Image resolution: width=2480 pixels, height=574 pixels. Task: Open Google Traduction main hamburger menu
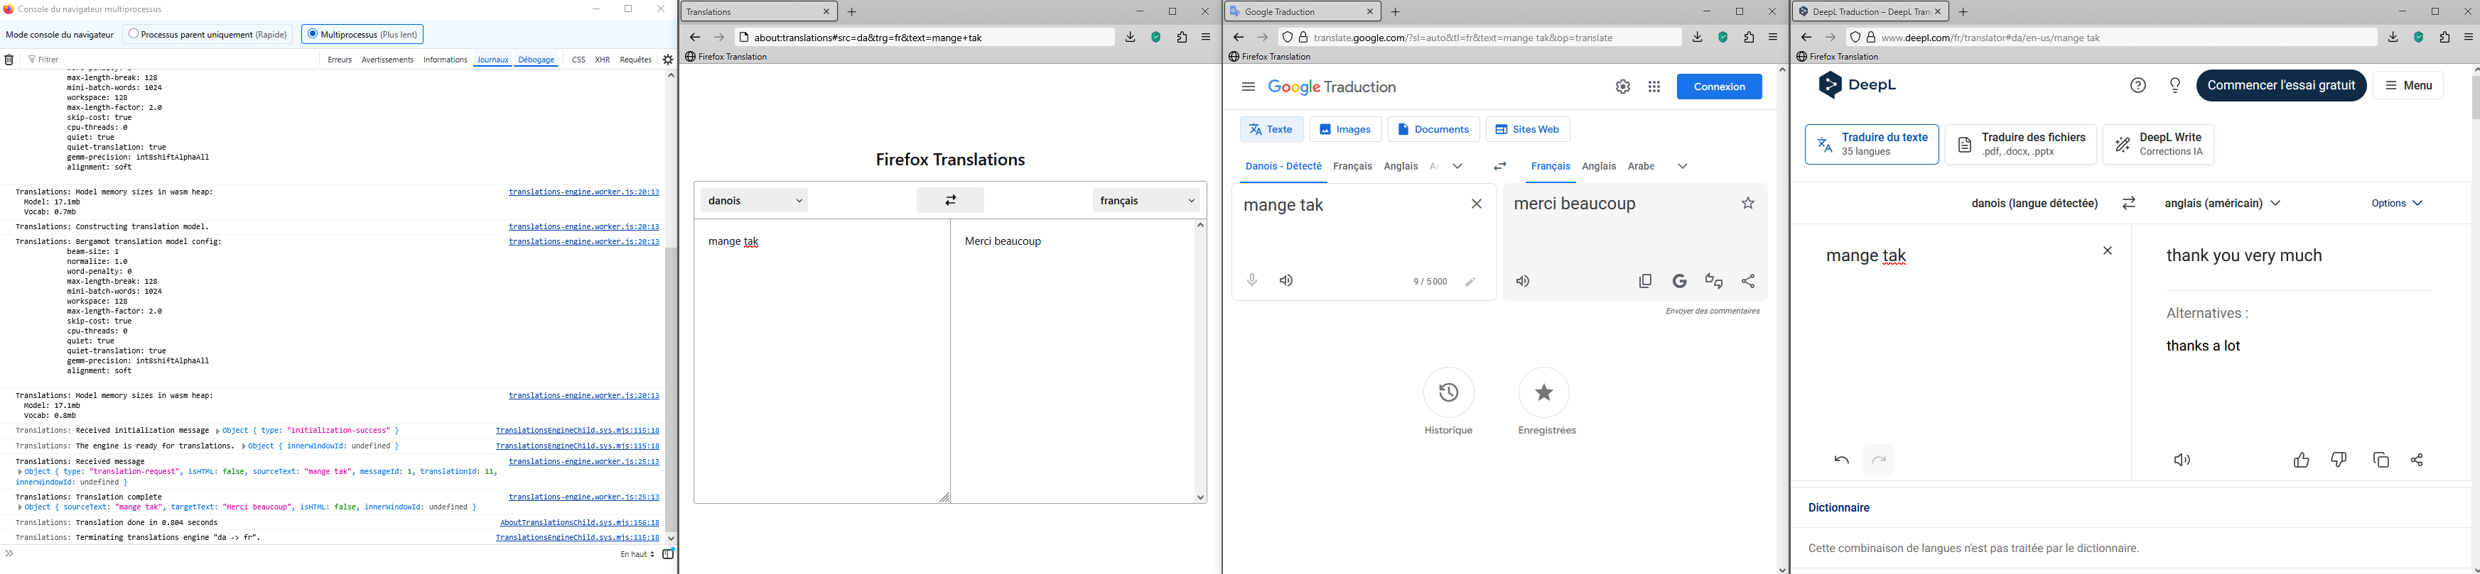click(1249, 87)
